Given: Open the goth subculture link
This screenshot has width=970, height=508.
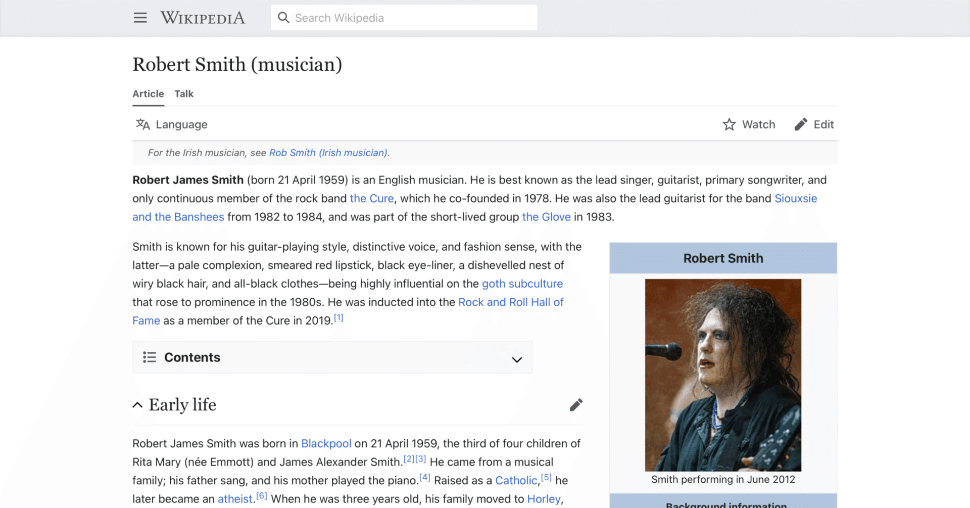Looking at the screenshot, I should 522,284.
